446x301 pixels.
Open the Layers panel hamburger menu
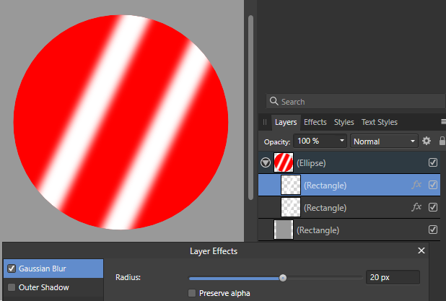click(443, 122)
